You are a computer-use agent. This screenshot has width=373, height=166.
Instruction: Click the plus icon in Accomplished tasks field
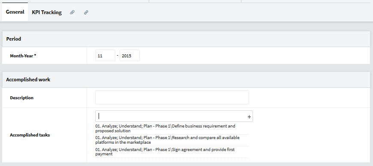249,117
